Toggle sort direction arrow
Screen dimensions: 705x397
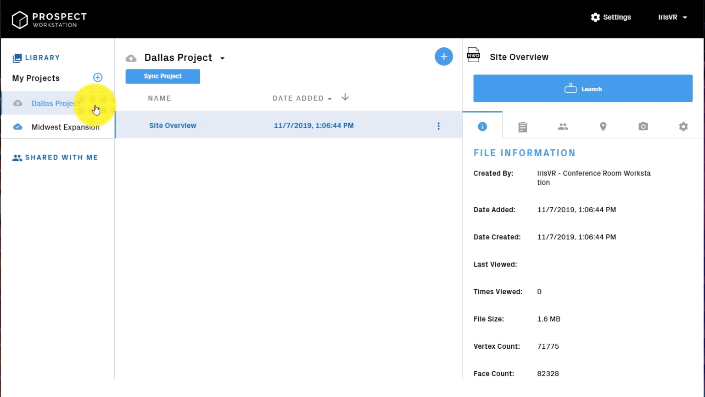click(345, 97)
